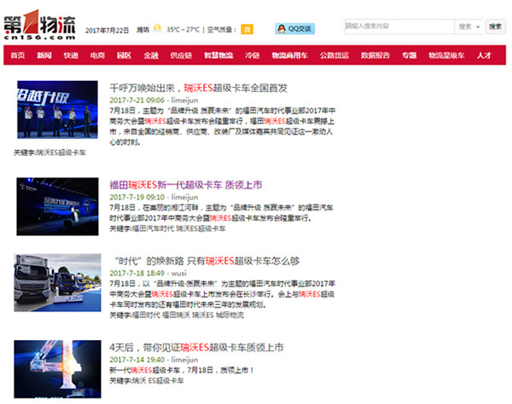Open article 福田瑞沃ES新一代超级卡车 质领上市

(x=186, y=185)
